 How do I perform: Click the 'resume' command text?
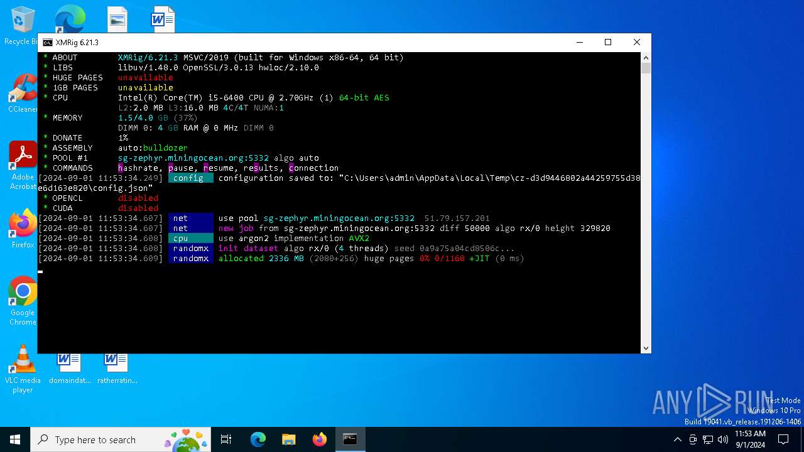point(219,168)
